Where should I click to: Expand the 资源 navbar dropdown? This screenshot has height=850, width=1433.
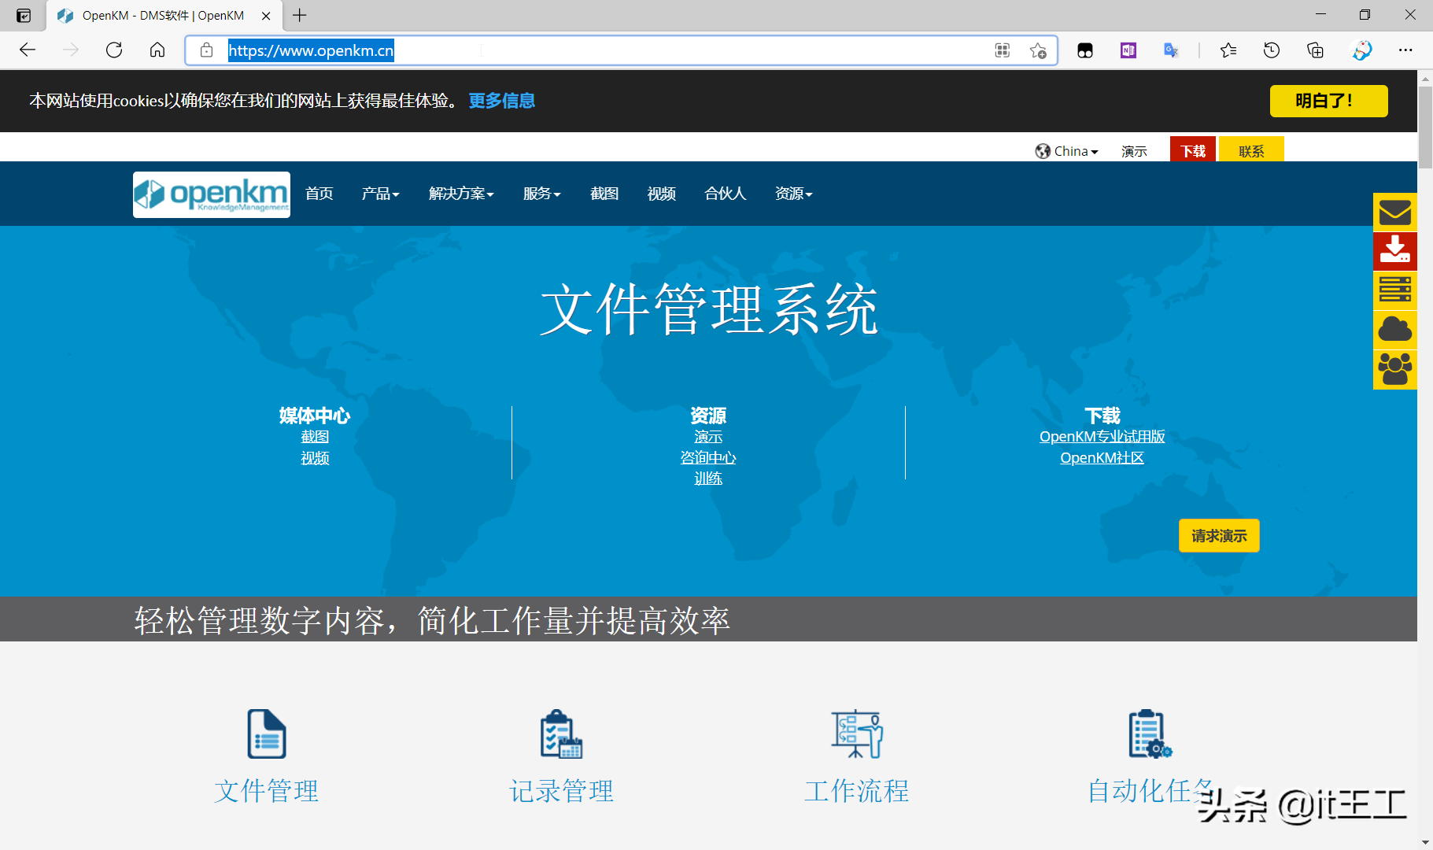click(794, 194)
